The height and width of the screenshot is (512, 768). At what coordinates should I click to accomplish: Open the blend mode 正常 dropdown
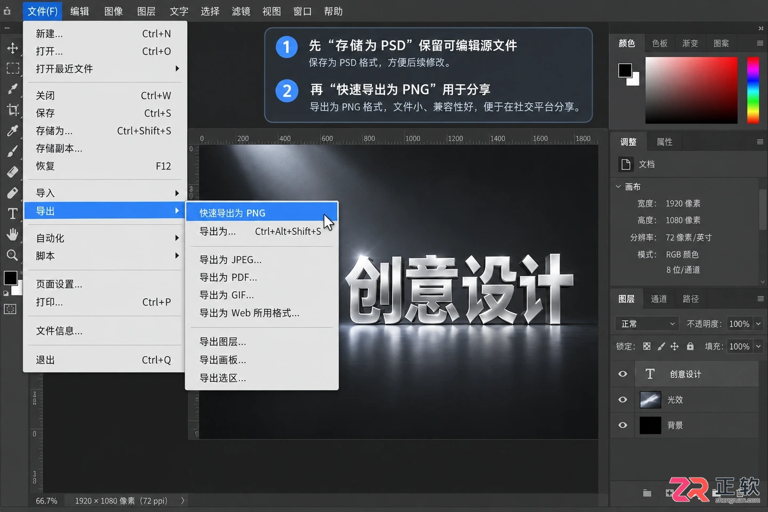[647, 324]
